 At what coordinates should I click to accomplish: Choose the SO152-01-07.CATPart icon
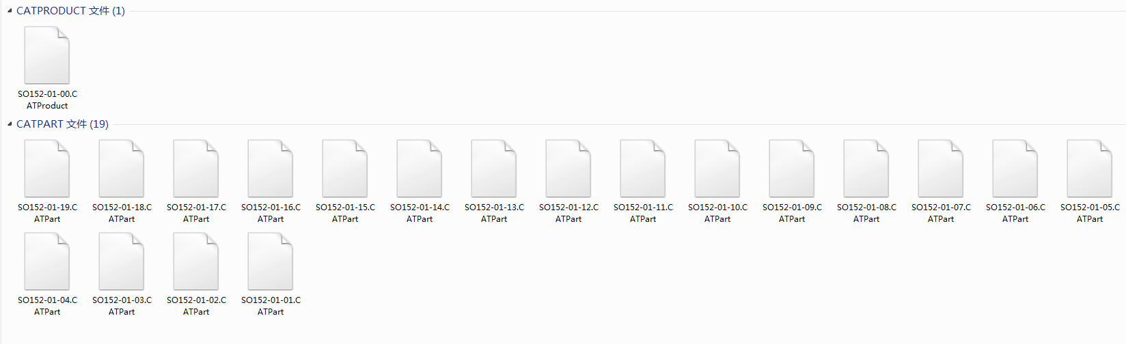(x=941, y=169)
